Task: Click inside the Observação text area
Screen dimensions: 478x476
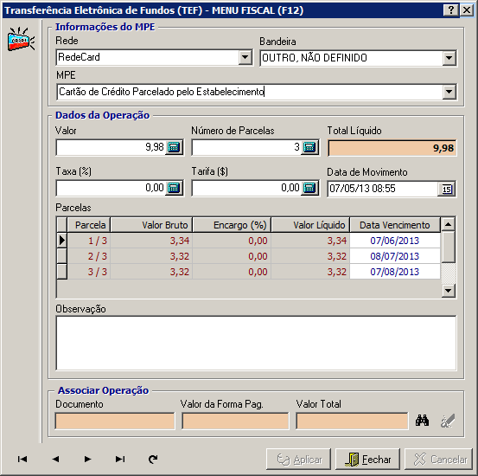Action: (x=256, y=344)
